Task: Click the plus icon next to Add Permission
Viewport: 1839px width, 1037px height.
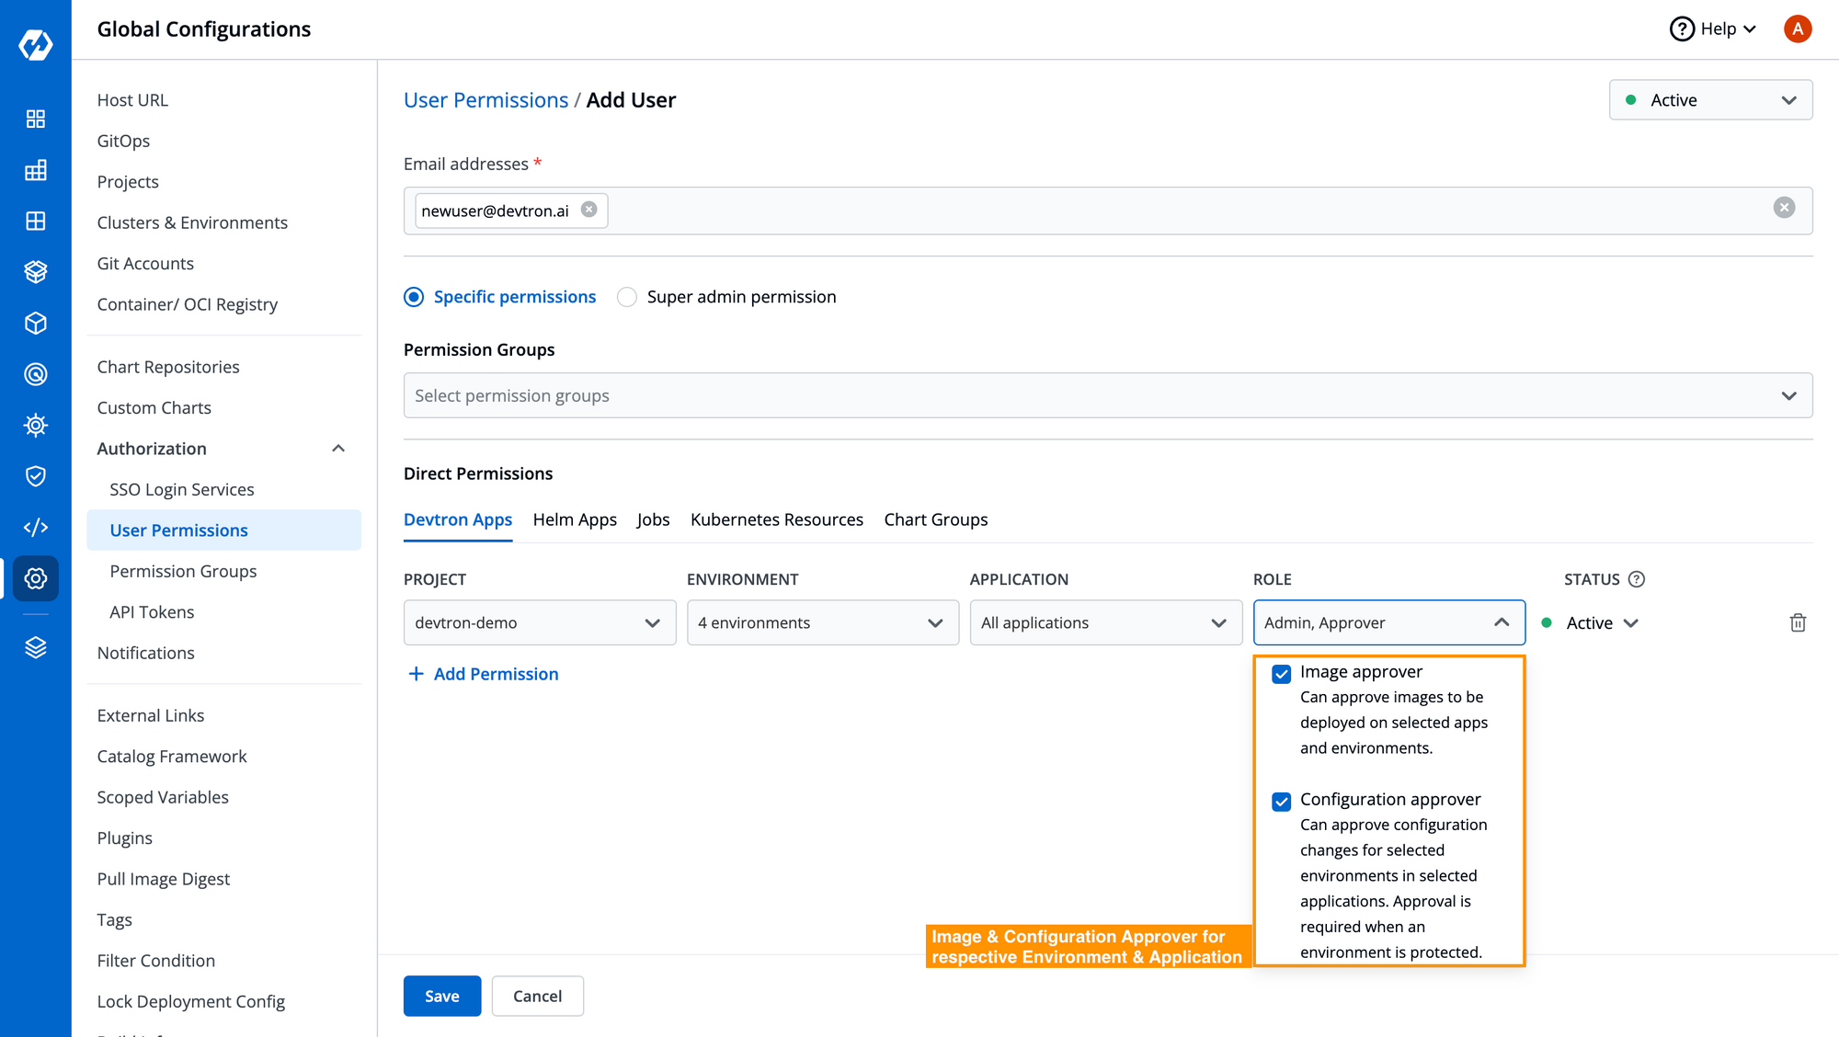Action: point(416,674)
